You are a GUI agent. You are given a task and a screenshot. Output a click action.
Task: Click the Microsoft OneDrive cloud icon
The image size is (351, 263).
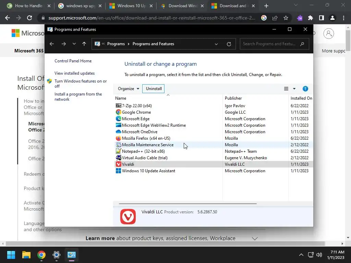(118, 131)
